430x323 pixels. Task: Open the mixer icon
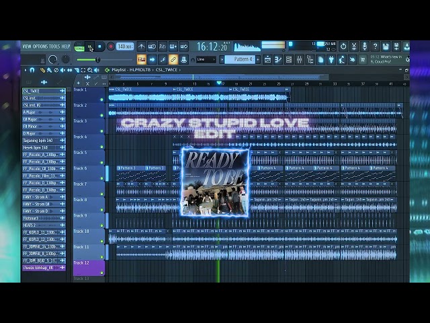300,59
